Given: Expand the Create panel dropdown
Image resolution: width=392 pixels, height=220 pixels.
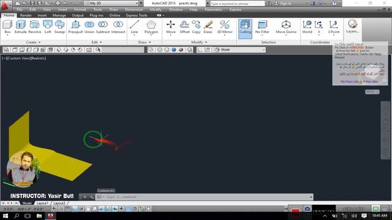Looking at the screenshot, I should point(33,42).
